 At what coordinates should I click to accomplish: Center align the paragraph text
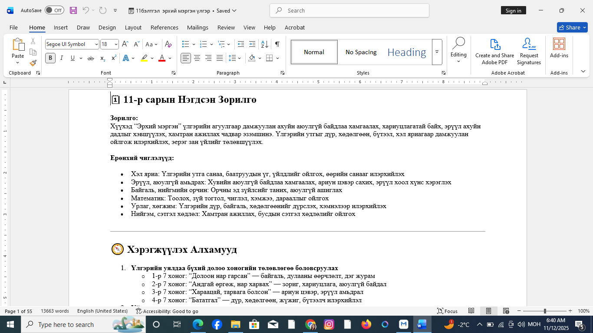(x=197, y=58)
